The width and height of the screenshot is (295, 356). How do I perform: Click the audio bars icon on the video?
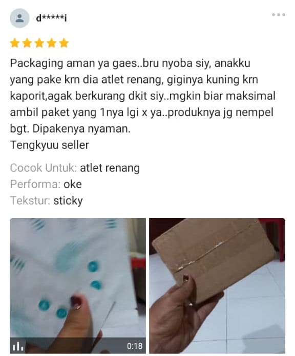(17, 346)
